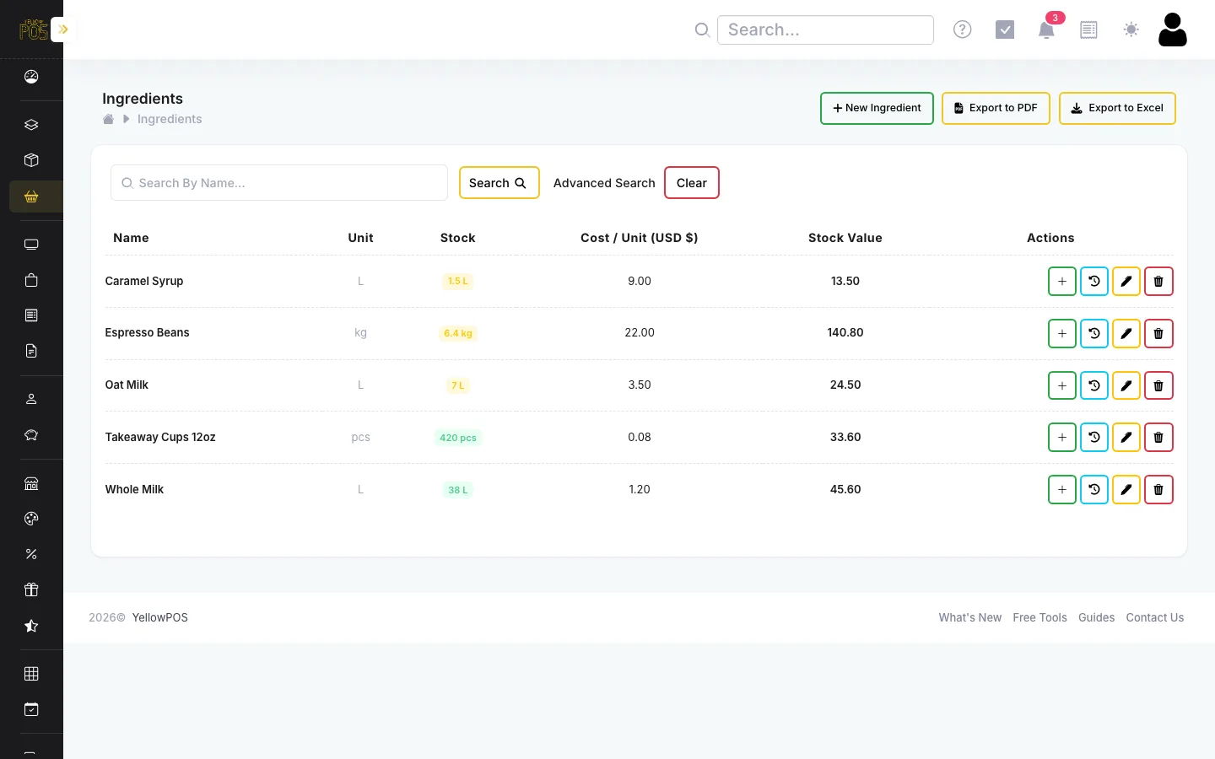Open the calendar check sidebar icon
1215x759 pixels.
[31, 709]
